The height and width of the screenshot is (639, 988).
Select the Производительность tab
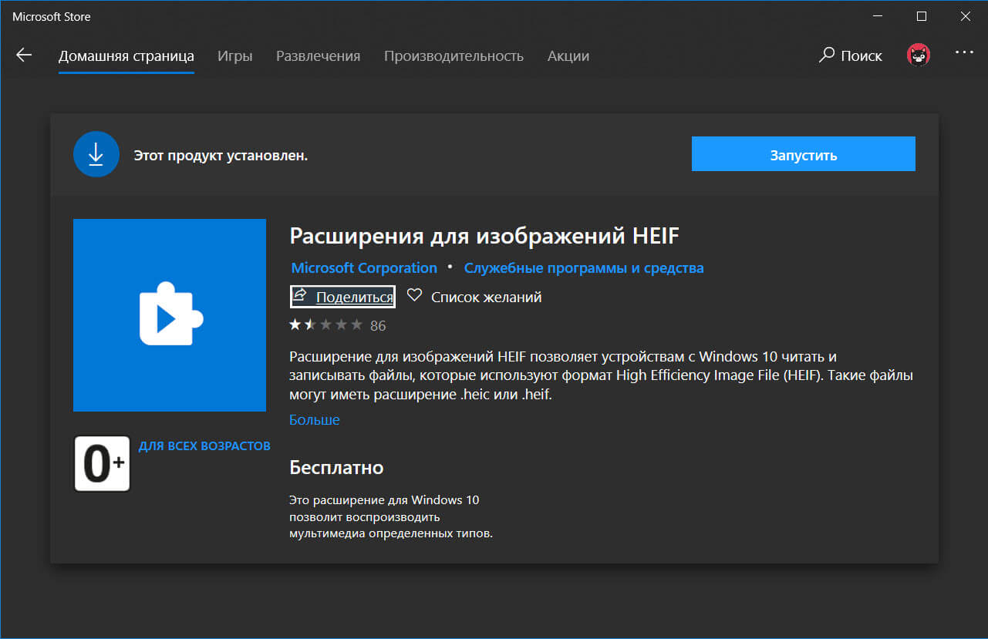454,56
